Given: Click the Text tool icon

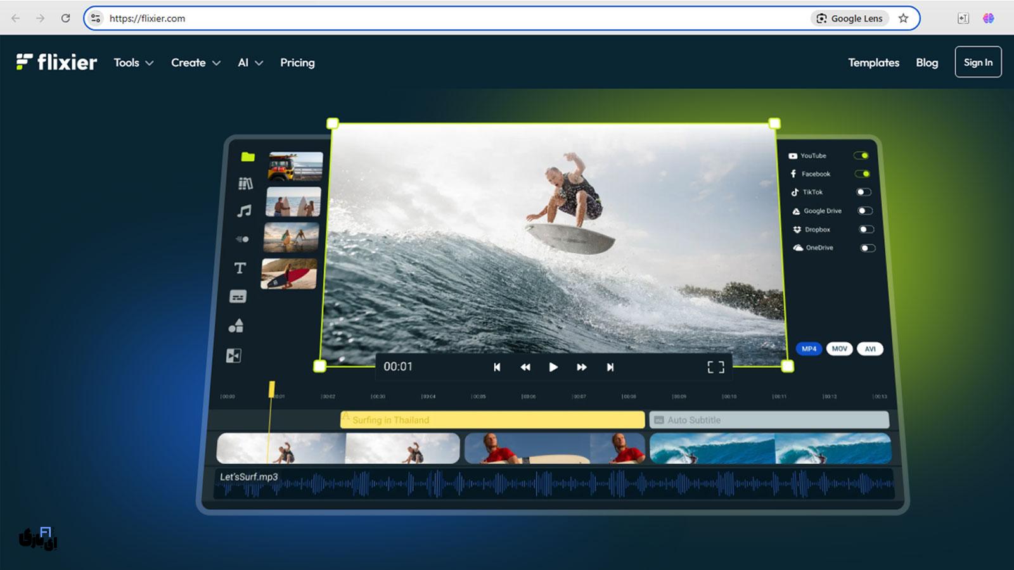Looking at the screenshot, I should click(x=240, y=268).
